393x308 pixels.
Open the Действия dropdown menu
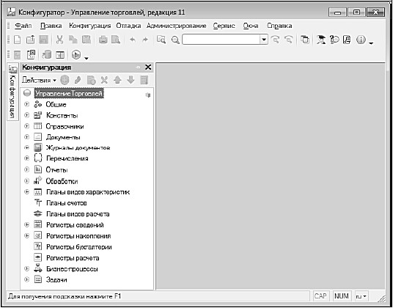click(x=39, y=80)
